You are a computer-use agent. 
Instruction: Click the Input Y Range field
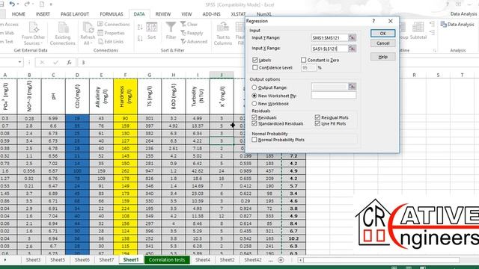pyautogui.click(x=329, y=37)
